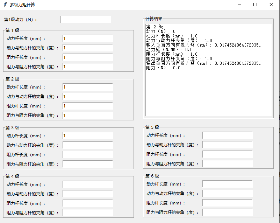Click 第 1 级 阻力与阻力杆的夹角 field
Image resolution: width=280 pixels, height=223 pixels.
(88, 67)
